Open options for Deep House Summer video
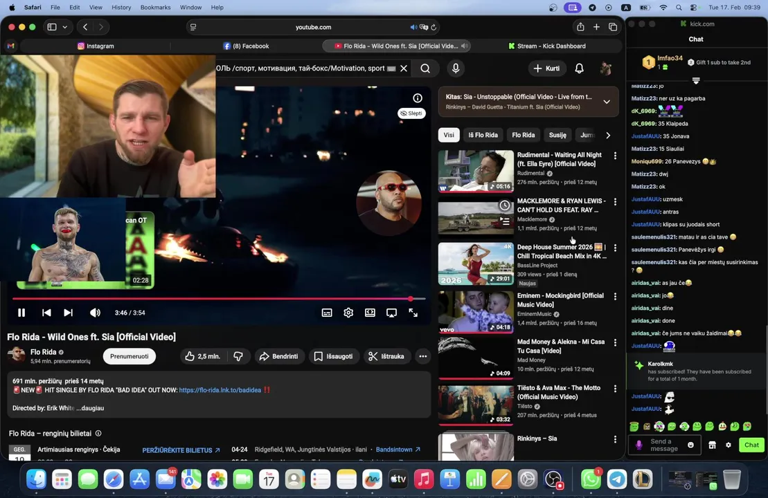This screenshot has height=498, width=768. (615, 248)
